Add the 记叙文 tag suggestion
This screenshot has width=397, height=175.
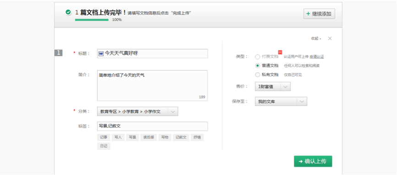(x=181, y=138)
